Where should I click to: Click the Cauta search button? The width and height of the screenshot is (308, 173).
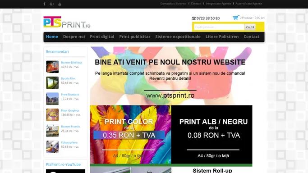250,27
